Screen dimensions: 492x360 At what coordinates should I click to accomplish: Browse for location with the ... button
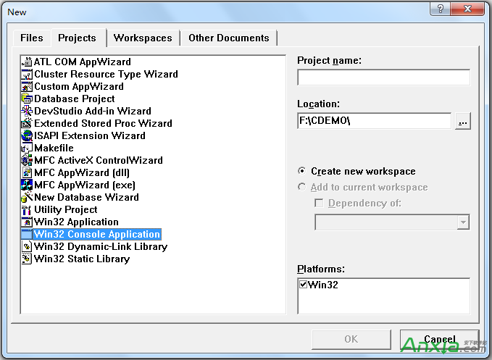(x=463, y=121)
